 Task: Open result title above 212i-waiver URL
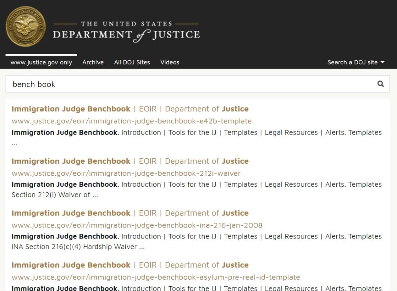point(130,161)
